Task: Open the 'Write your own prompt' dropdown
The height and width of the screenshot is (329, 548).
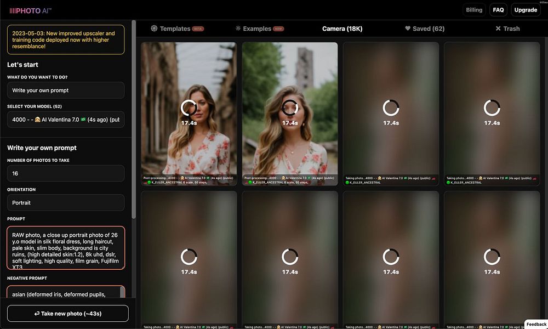Action: (x=66, y=90)
